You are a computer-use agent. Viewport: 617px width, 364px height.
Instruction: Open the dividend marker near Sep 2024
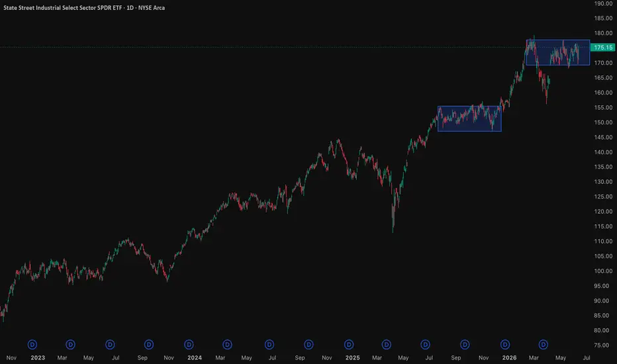(308, 345)
